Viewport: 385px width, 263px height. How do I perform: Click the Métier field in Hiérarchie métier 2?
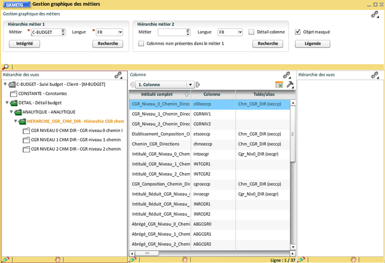172,32
